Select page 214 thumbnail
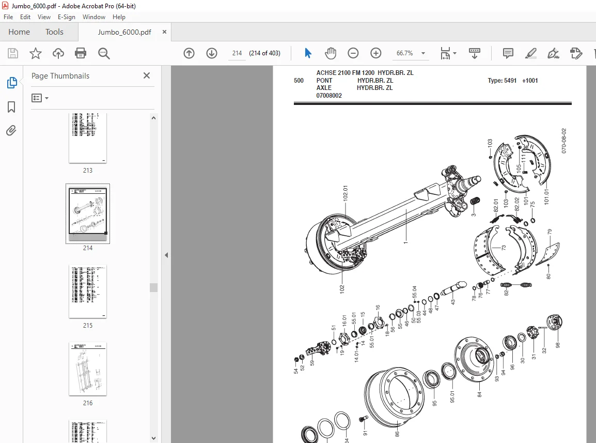The image size is (596, 443). coord(88,214)
